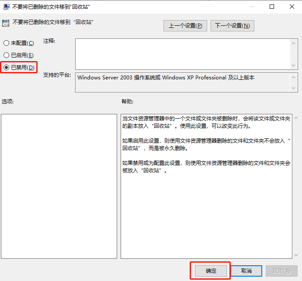Select the 已禁用(D) radio button
The height and width of the screenshot is (281, 302).
tap(19, 67)
